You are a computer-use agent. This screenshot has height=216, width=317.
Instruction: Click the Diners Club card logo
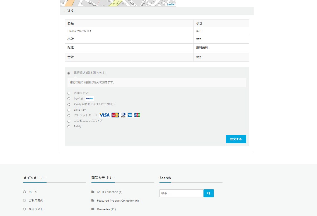pyautogui.click(x=123, y=115)
